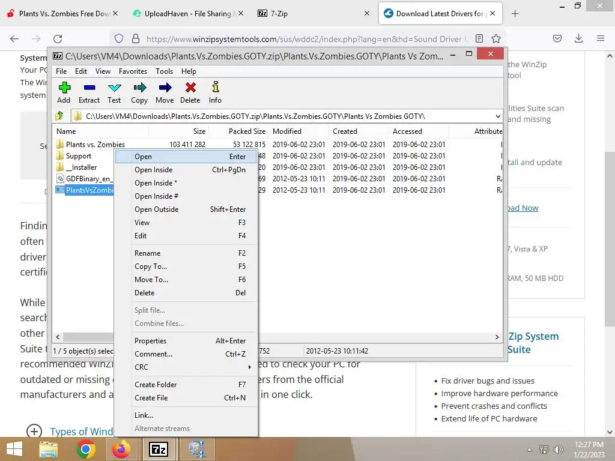Open File Explorer from the taskbar

coord(48,449)
